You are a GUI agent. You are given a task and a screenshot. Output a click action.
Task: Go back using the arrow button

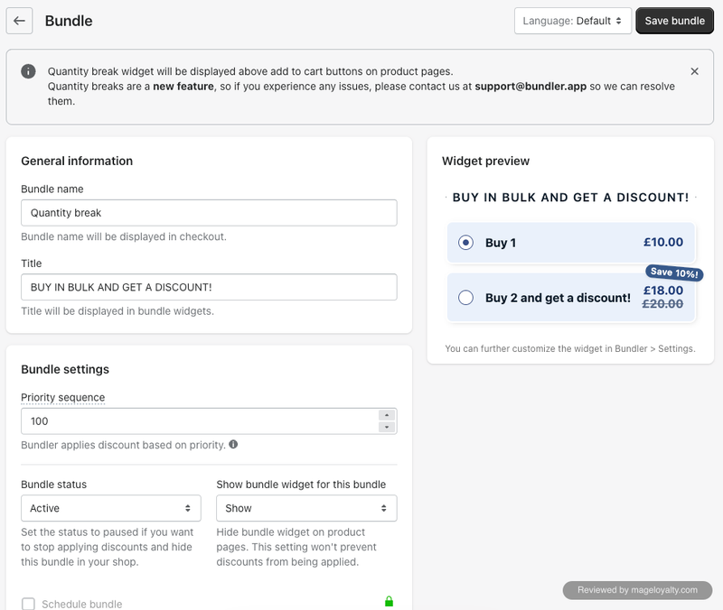coord(19,21)
